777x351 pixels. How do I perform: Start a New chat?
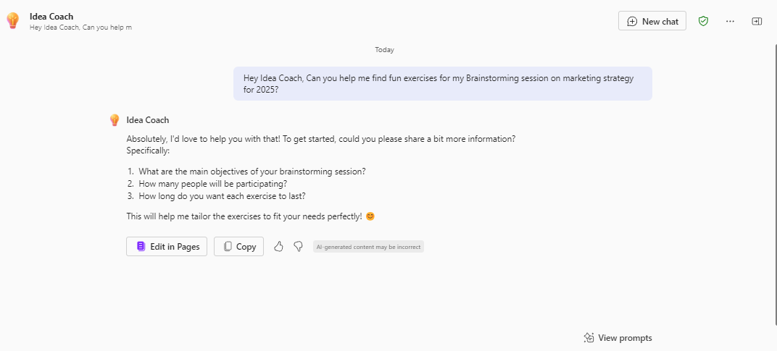[652, 21]
